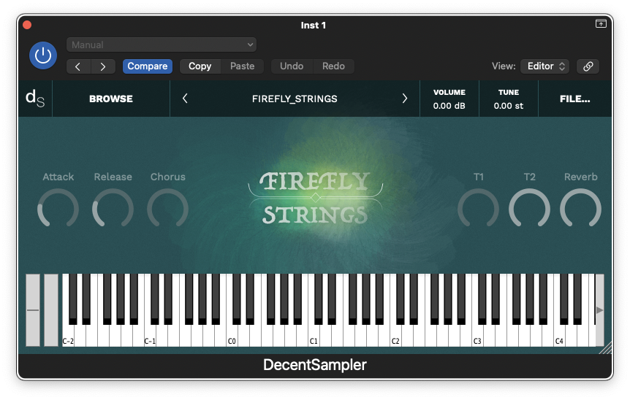This screenshot has width=630, height=400.
Task: Open the BROWSE tab
Action: point(111,99)
